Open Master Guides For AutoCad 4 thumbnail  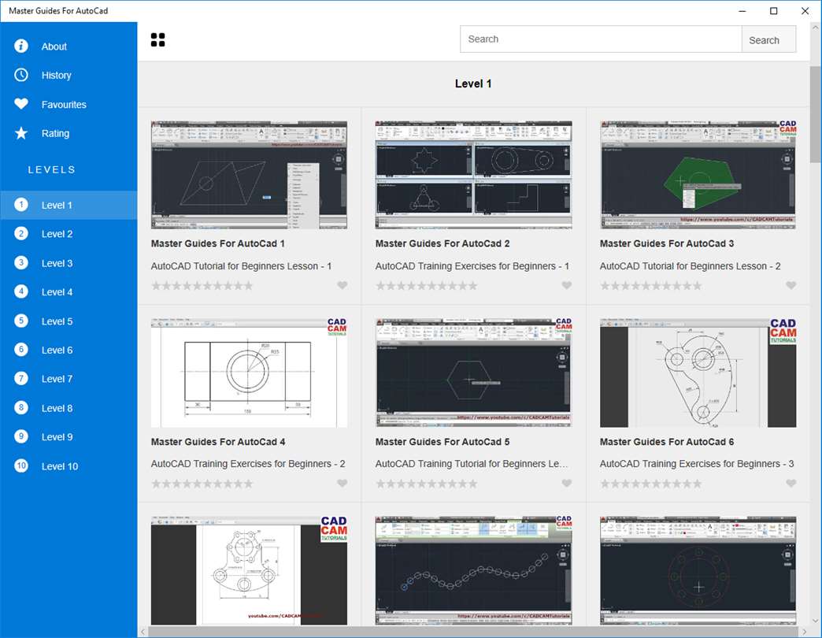tap(249, 373)
